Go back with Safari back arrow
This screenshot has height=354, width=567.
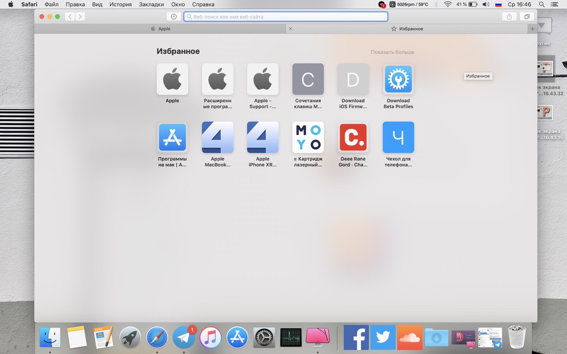[70, 16]
